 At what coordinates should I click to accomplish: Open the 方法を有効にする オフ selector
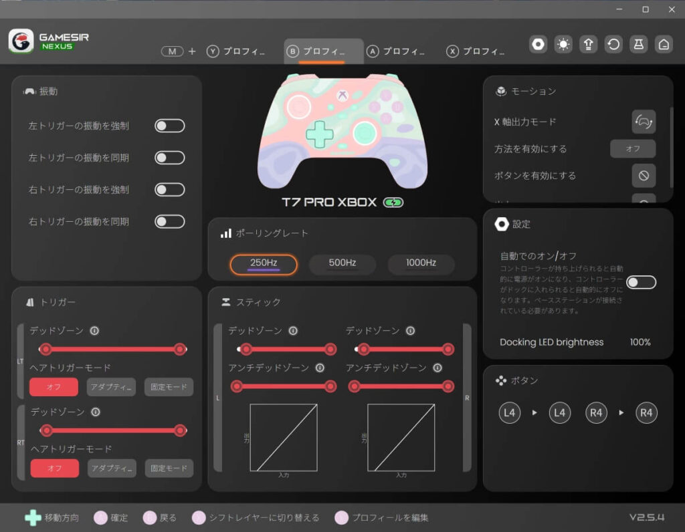point(633,149)
